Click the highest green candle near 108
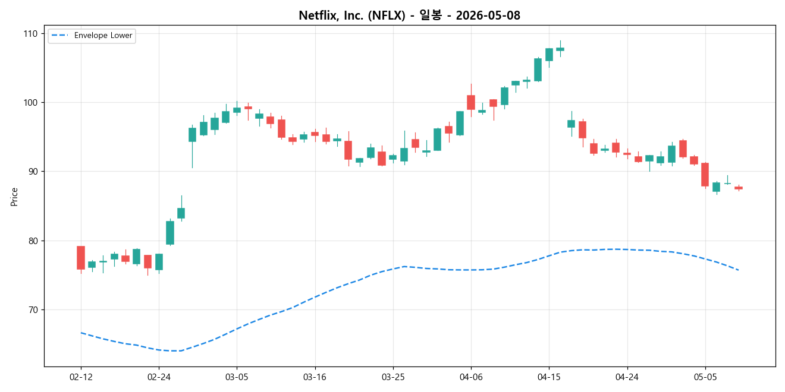The image size is (785, 392). pos(560,49)
